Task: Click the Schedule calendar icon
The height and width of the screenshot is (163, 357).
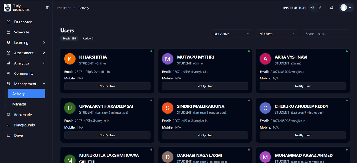Action: [x=8, y=32]
